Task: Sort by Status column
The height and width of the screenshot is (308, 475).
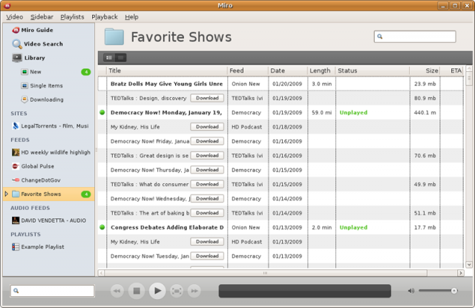Action: click(x=373, y=71)
